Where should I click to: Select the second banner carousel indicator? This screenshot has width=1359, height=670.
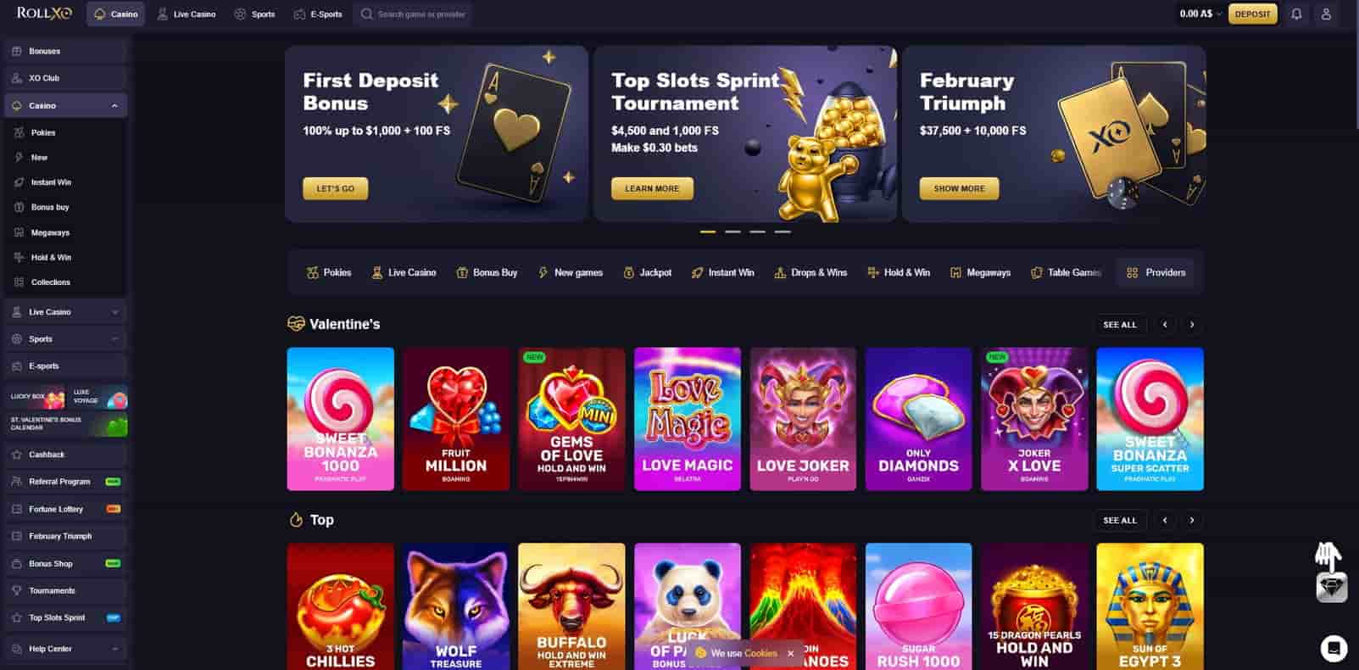coord(732,232)
